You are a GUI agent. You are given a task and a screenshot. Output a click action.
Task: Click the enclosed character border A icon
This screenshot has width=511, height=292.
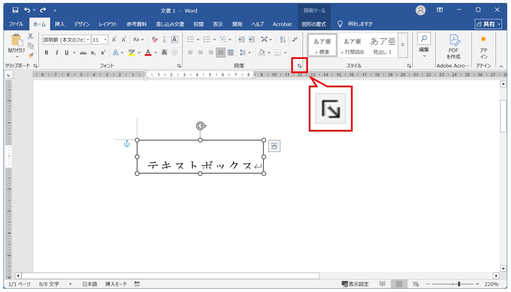[175, 40]
